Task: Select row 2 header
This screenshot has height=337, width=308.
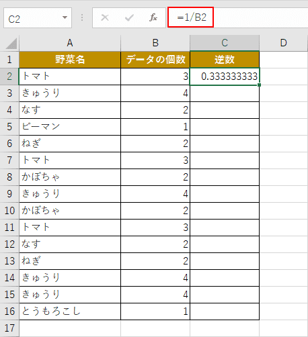Action: pos(9,77)
